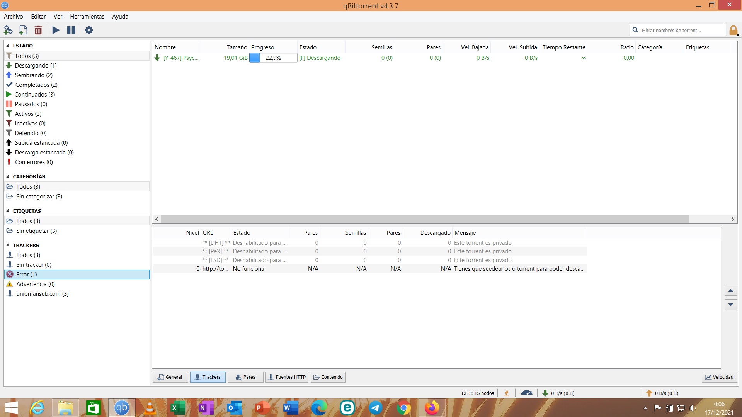
Task: Click the download speed status indicator
Action: 558,393
